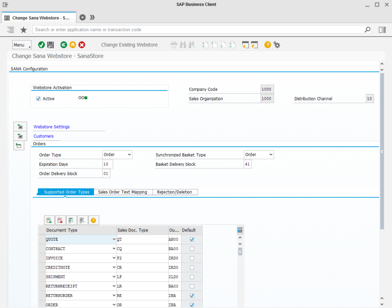392x308 pixels.
Task: Open Customize Local Layout gear icon
Action: point(277,45)
